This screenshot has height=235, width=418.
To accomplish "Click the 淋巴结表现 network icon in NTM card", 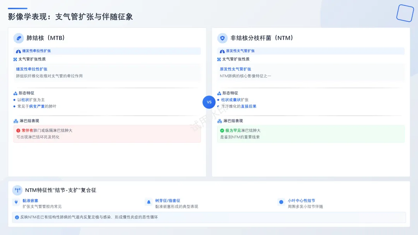I will 220,121.
